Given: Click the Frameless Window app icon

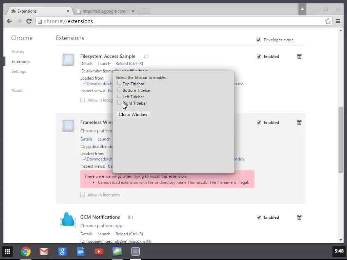Looking at the screenshot, I should click(x=68, y=126).
